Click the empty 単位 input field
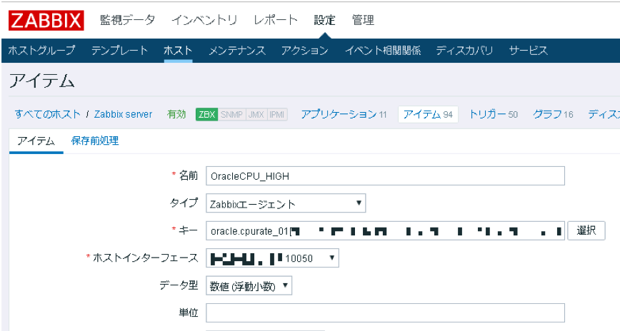 point(385,313)
